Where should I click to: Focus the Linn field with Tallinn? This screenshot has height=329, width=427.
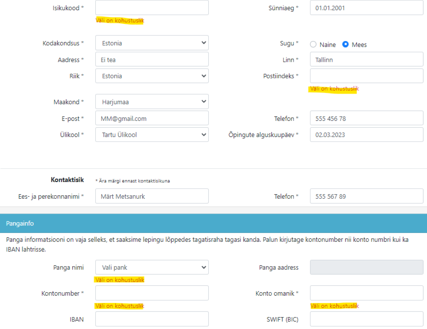366,60
